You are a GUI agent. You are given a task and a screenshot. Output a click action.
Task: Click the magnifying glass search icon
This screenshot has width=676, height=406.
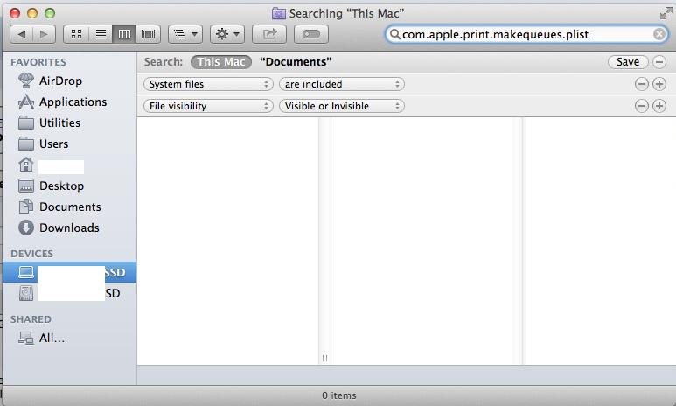click(x=394, y=34)
